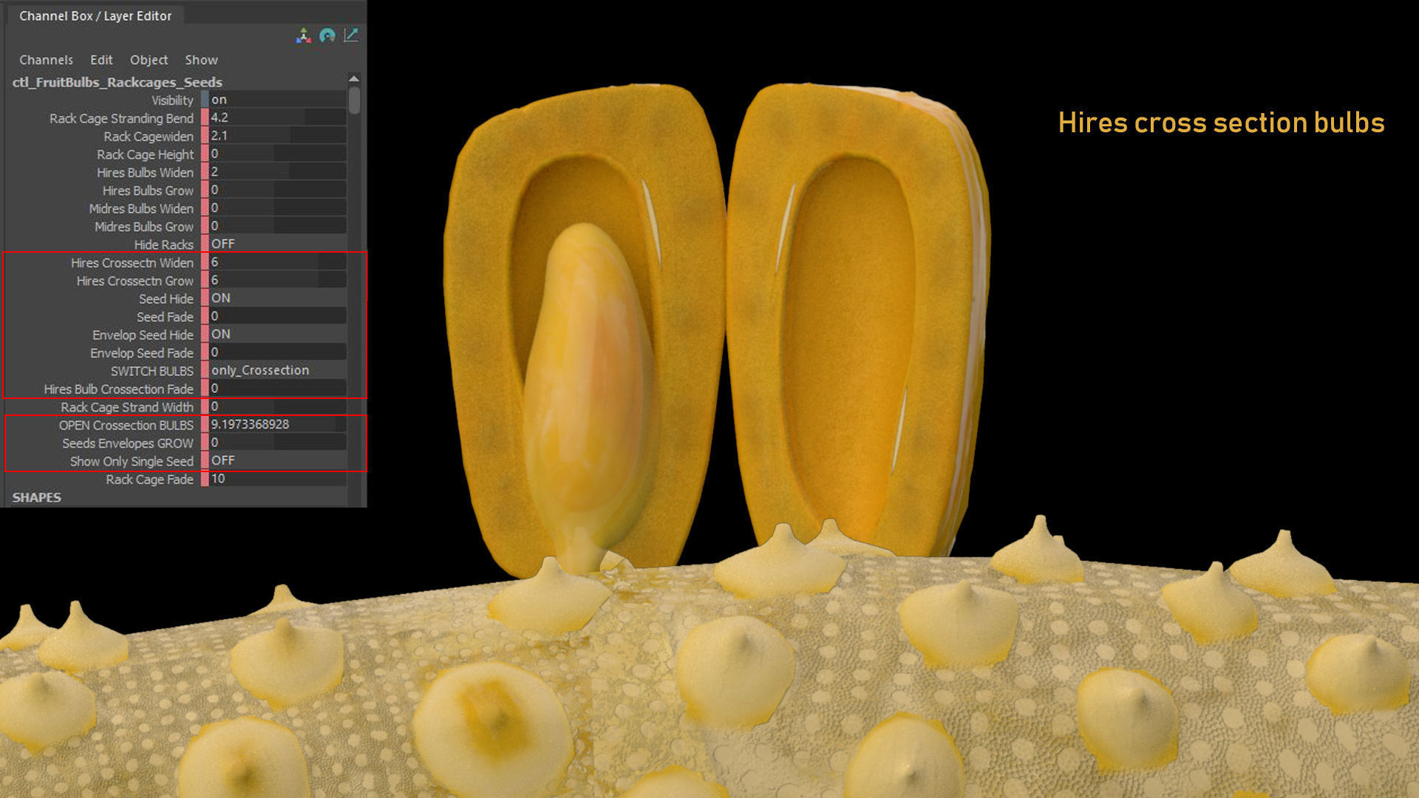This screenshot has height=798, width=1419.
Task: Click the channel speed round icon
Action: coord(327,35)
